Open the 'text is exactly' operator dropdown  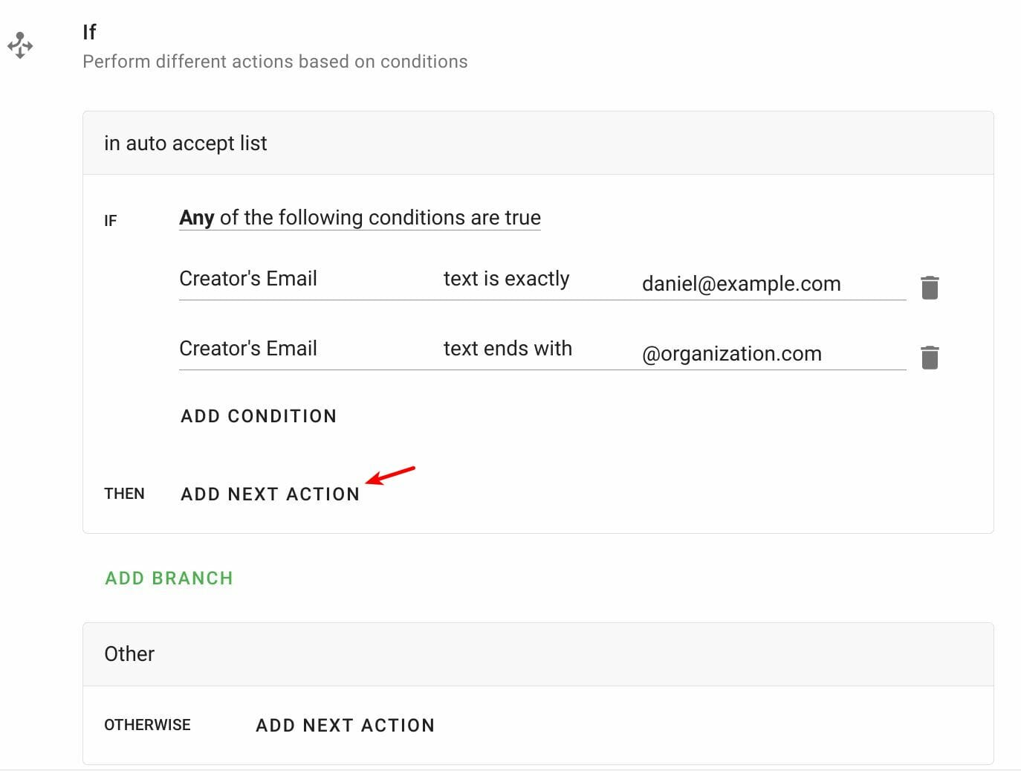coord(506,279)
